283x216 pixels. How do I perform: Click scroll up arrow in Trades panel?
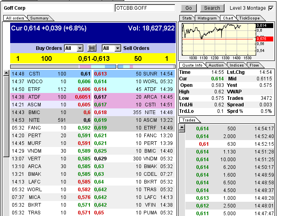pos(182,128)
